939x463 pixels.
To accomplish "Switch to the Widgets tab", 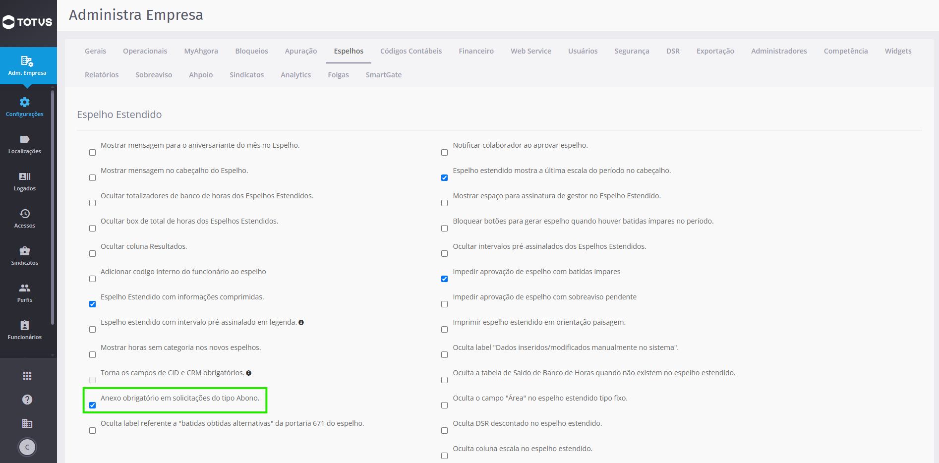I will (898, 51).
